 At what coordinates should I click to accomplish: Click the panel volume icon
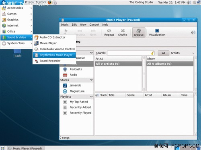pyautogui.click(x=189, y=2)
